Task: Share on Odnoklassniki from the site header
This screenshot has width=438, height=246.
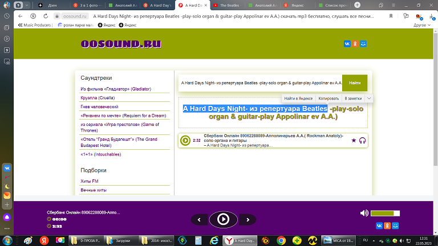Action: pos(355,44)
